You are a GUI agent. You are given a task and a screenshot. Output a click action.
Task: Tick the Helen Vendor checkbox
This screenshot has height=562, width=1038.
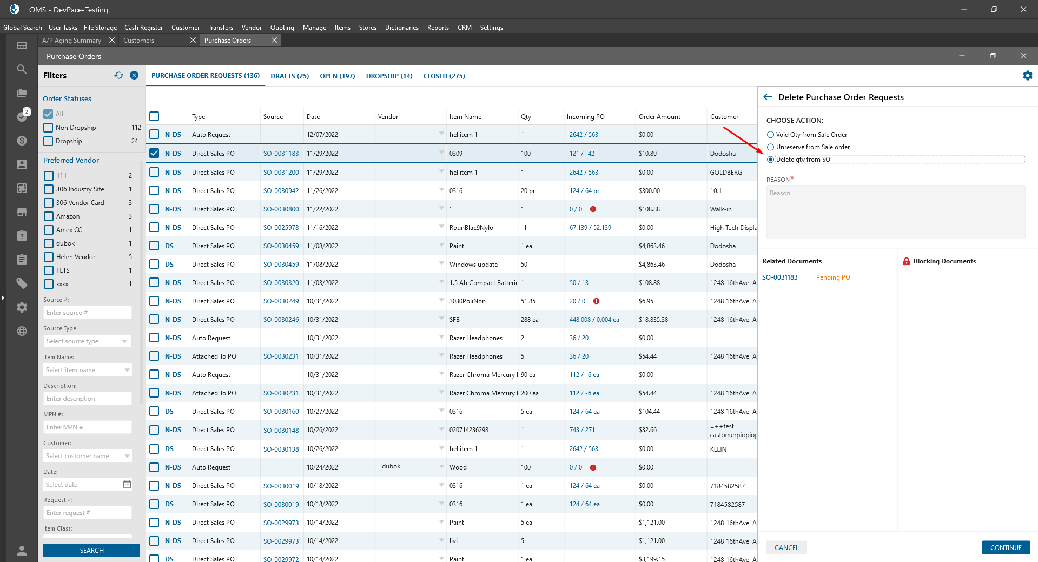click(x=49, y=257)
